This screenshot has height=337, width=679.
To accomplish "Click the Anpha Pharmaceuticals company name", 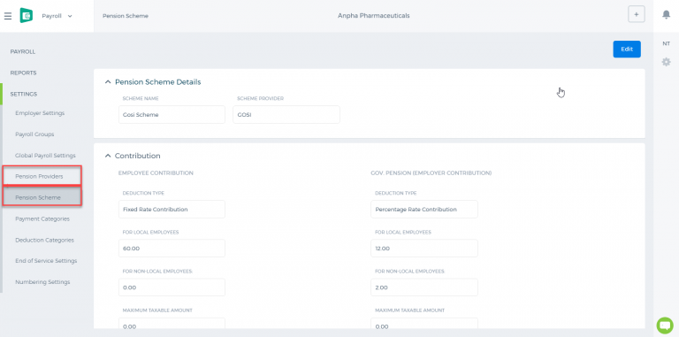I will 374,16.
